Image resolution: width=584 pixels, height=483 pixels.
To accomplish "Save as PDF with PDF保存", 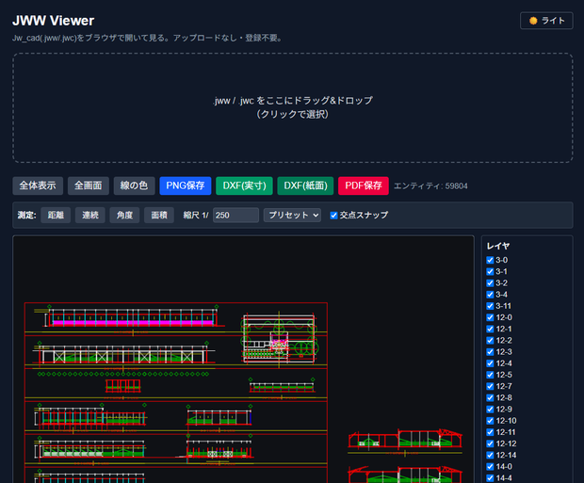I will pyautogui.click(x=364, y=185).
